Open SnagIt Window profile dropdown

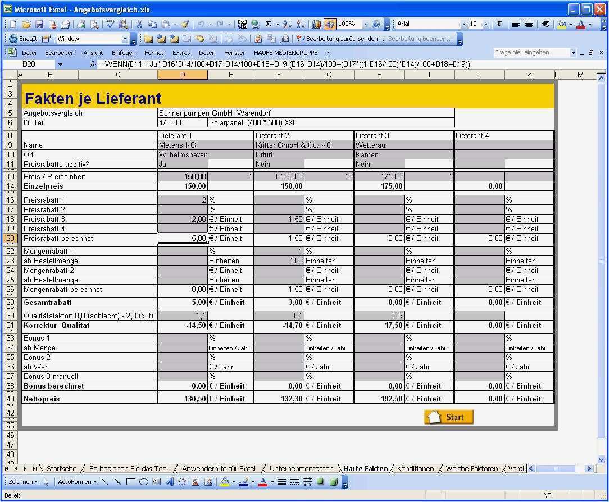pyautogui.click(x=125, y=39)
